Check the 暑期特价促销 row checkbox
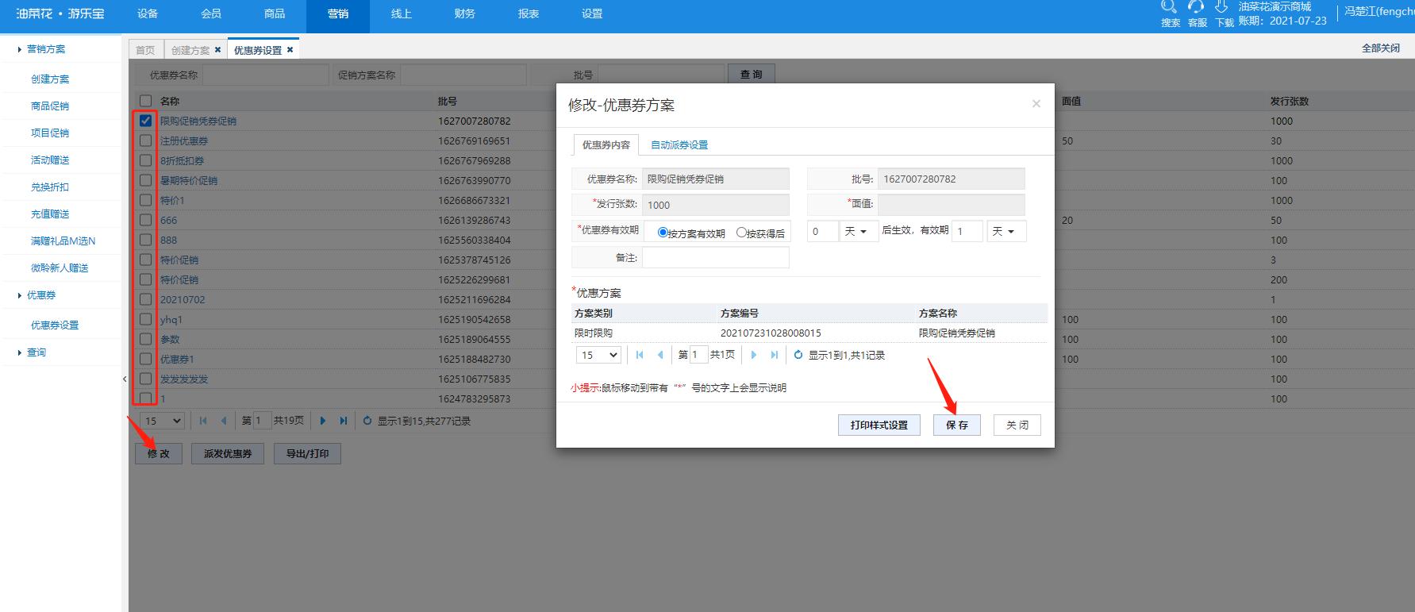Screen dimensions: 1415x612 145,180
